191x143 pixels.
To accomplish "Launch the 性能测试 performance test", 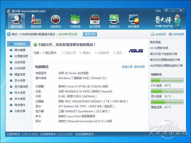I will click(x=56, y=21).
